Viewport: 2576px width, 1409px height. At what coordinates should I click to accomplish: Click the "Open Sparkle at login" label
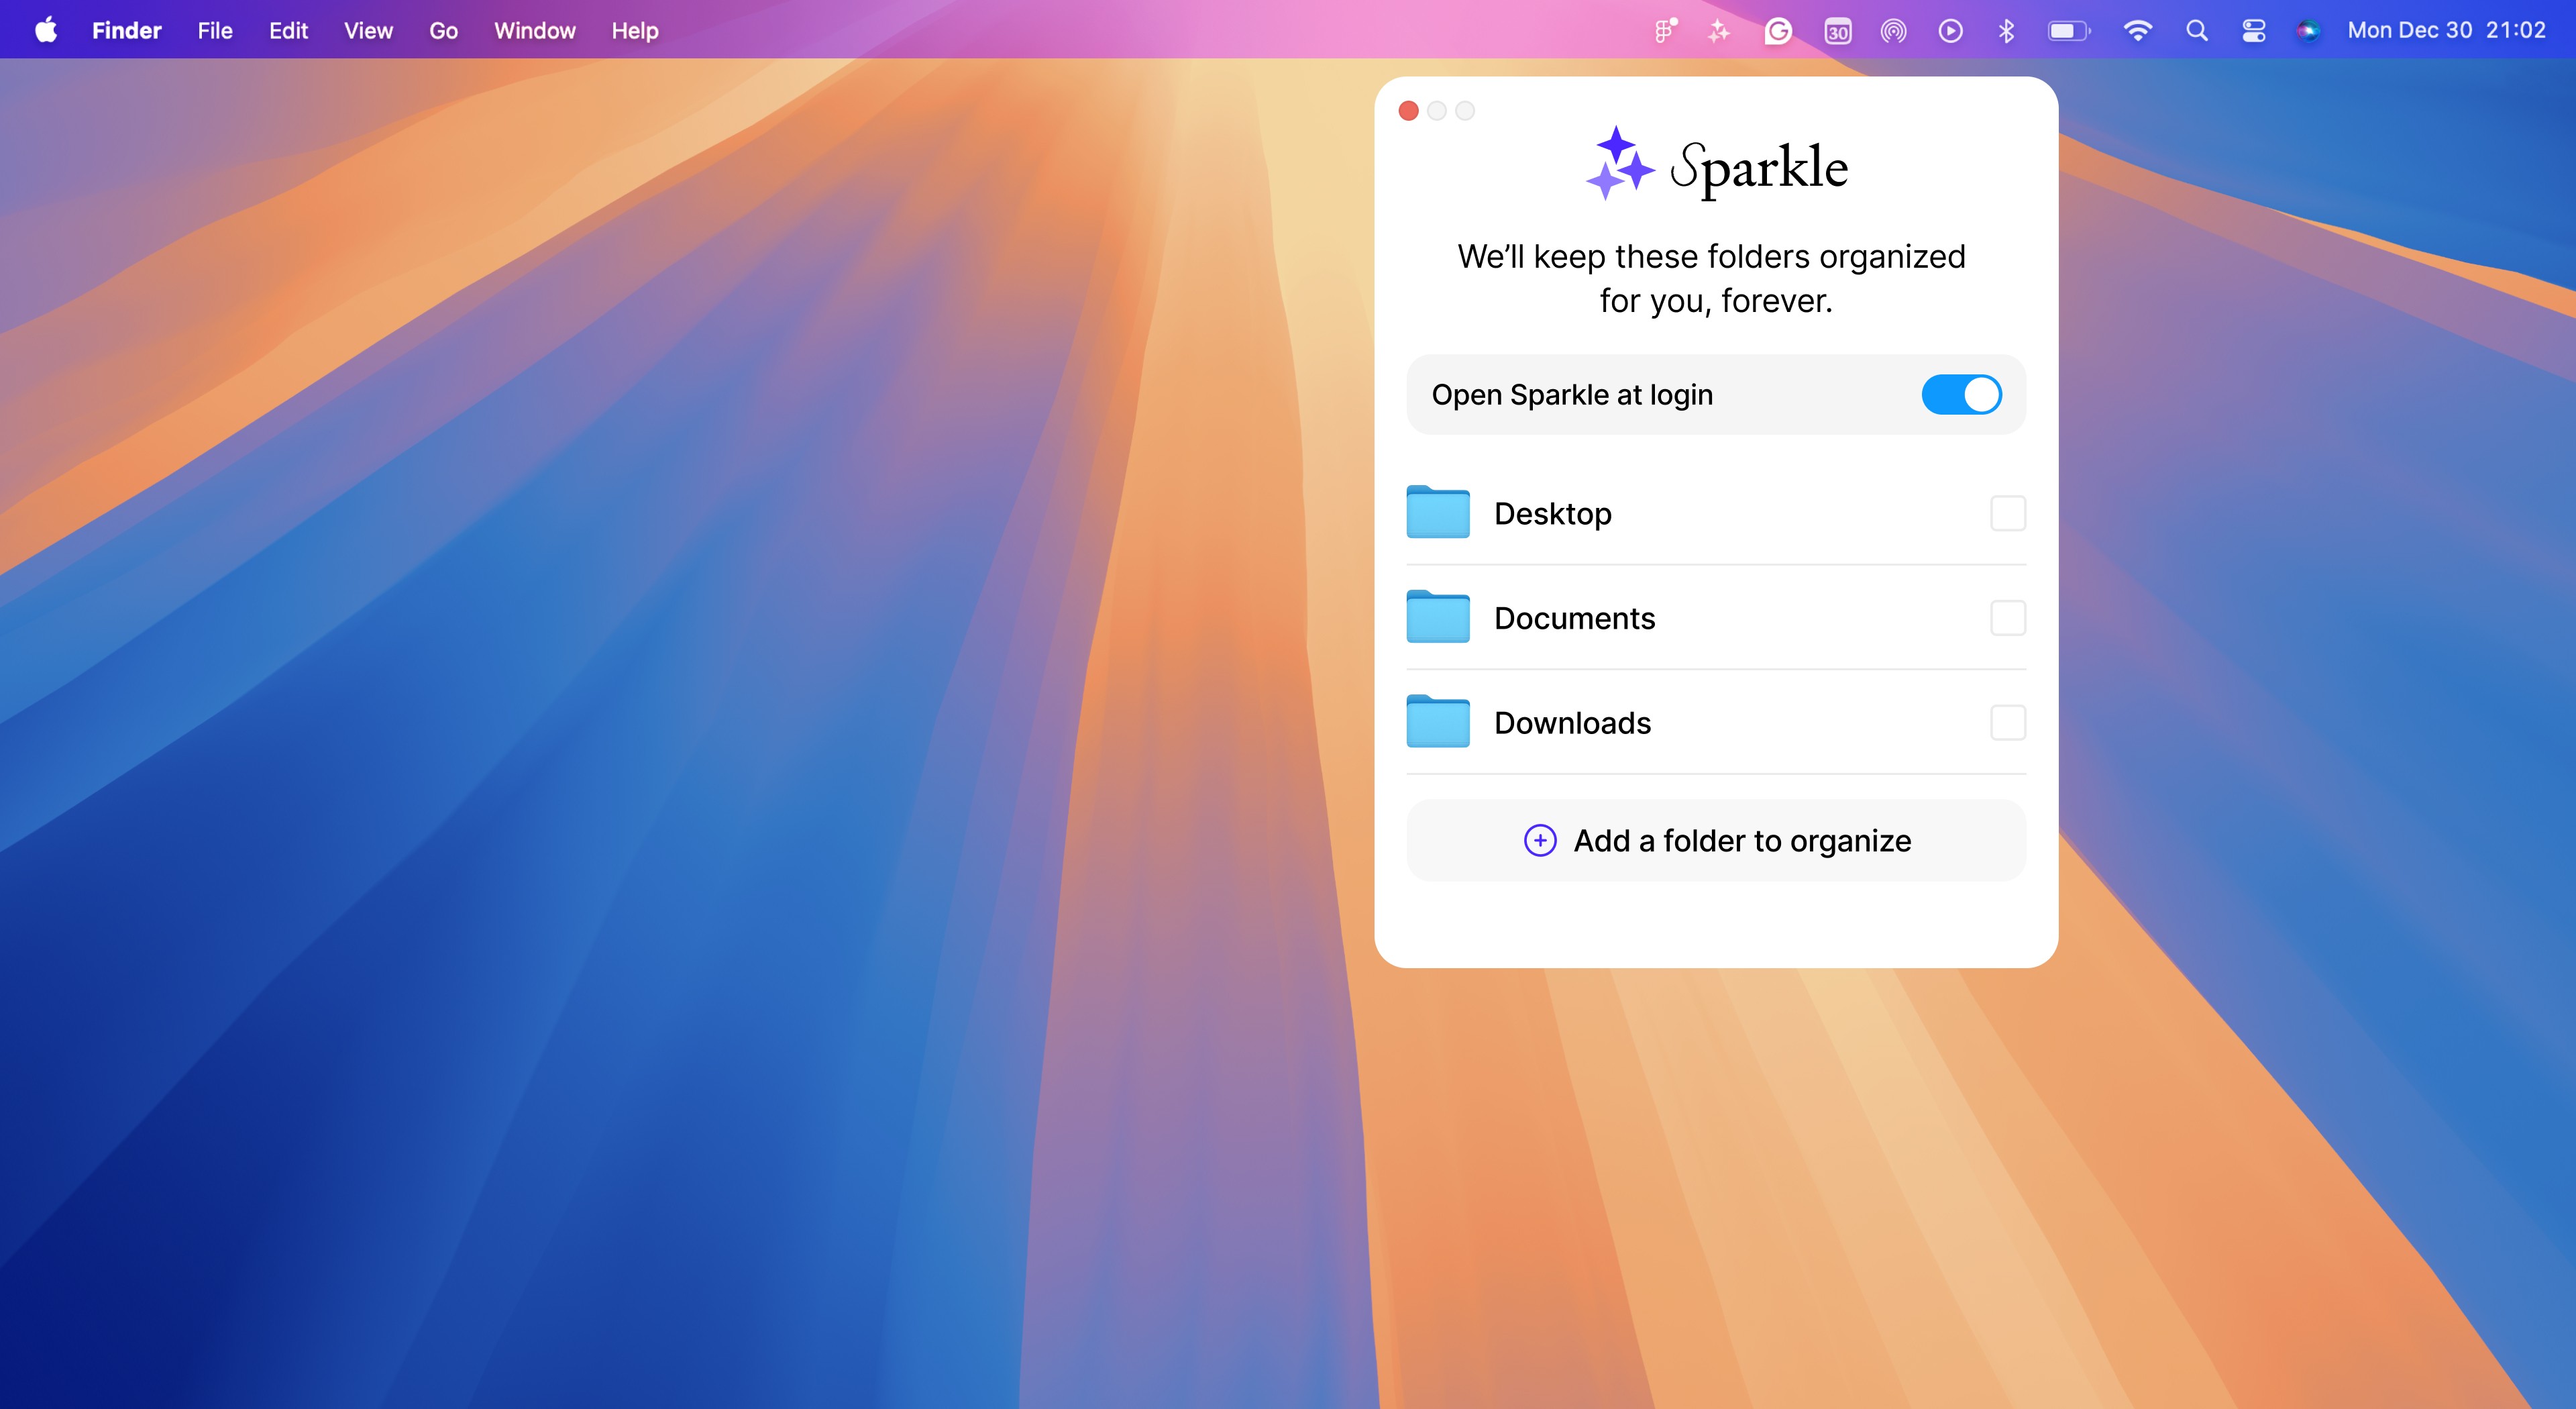pos(1572,395)
